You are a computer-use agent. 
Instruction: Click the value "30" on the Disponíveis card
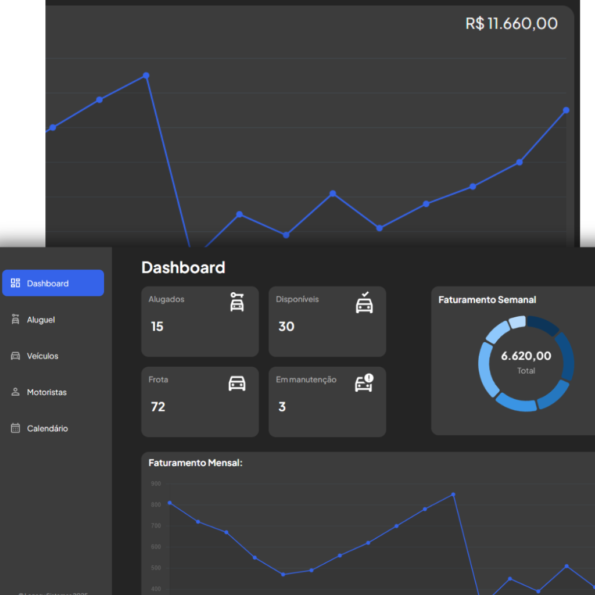click(x=286, y=327)
